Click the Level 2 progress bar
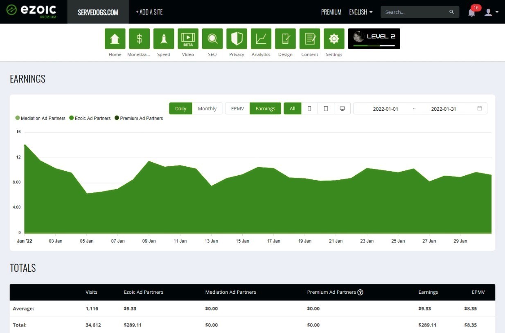 pyautogui.click(x=374, y=46)
